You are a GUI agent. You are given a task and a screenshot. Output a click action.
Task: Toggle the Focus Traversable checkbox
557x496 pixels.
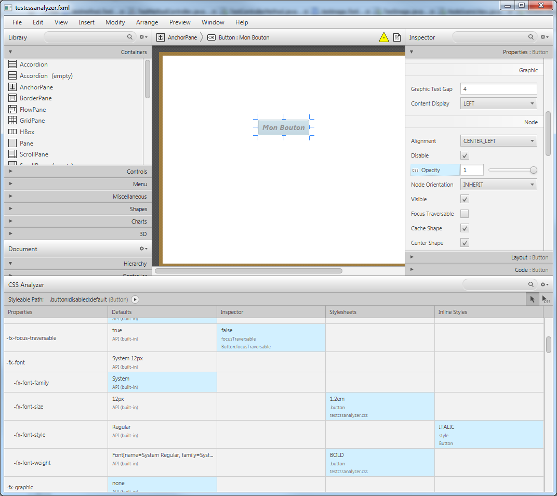coord(465,214)
